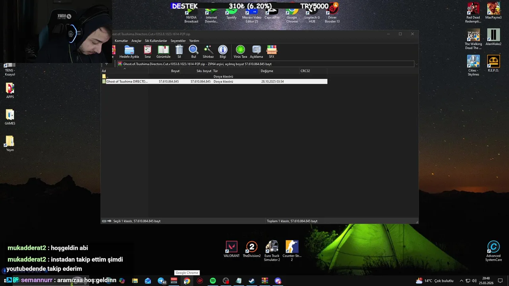This screenshot has width=509, height=286.
Task: Open Steam from the taskbar
Action: [x=252, y=281]
